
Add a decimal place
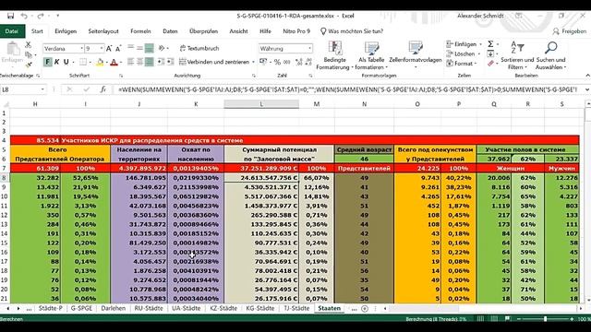coord(299,62)
